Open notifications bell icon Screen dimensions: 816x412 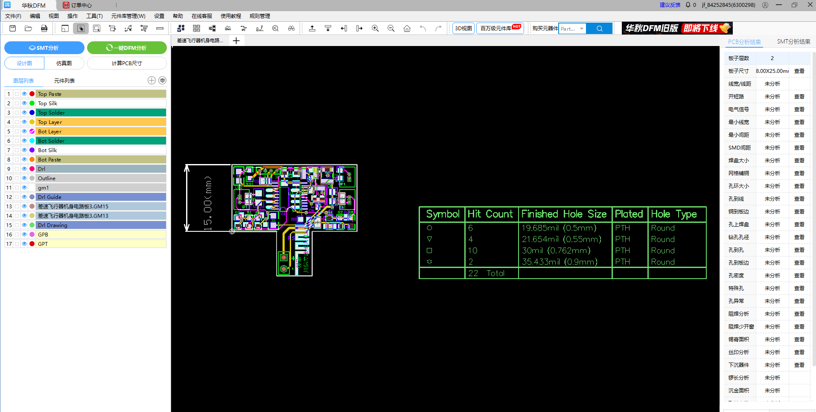click(688, 5)
